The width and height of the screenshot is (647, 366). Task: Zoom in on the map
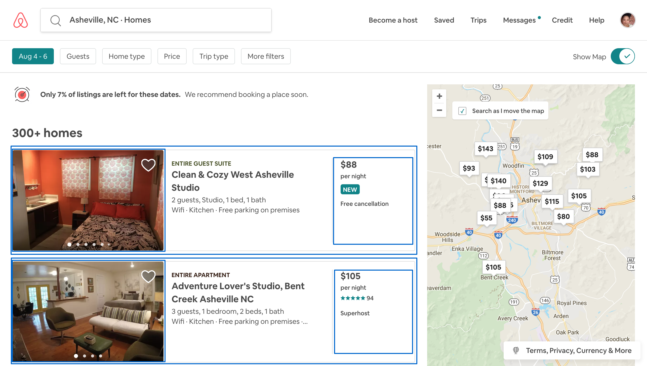point(439,96)
